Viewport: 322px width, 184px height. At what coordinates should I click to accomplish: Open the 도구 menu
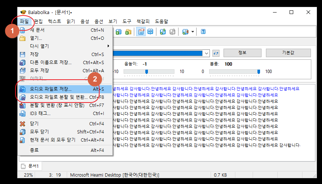[127, 21]
